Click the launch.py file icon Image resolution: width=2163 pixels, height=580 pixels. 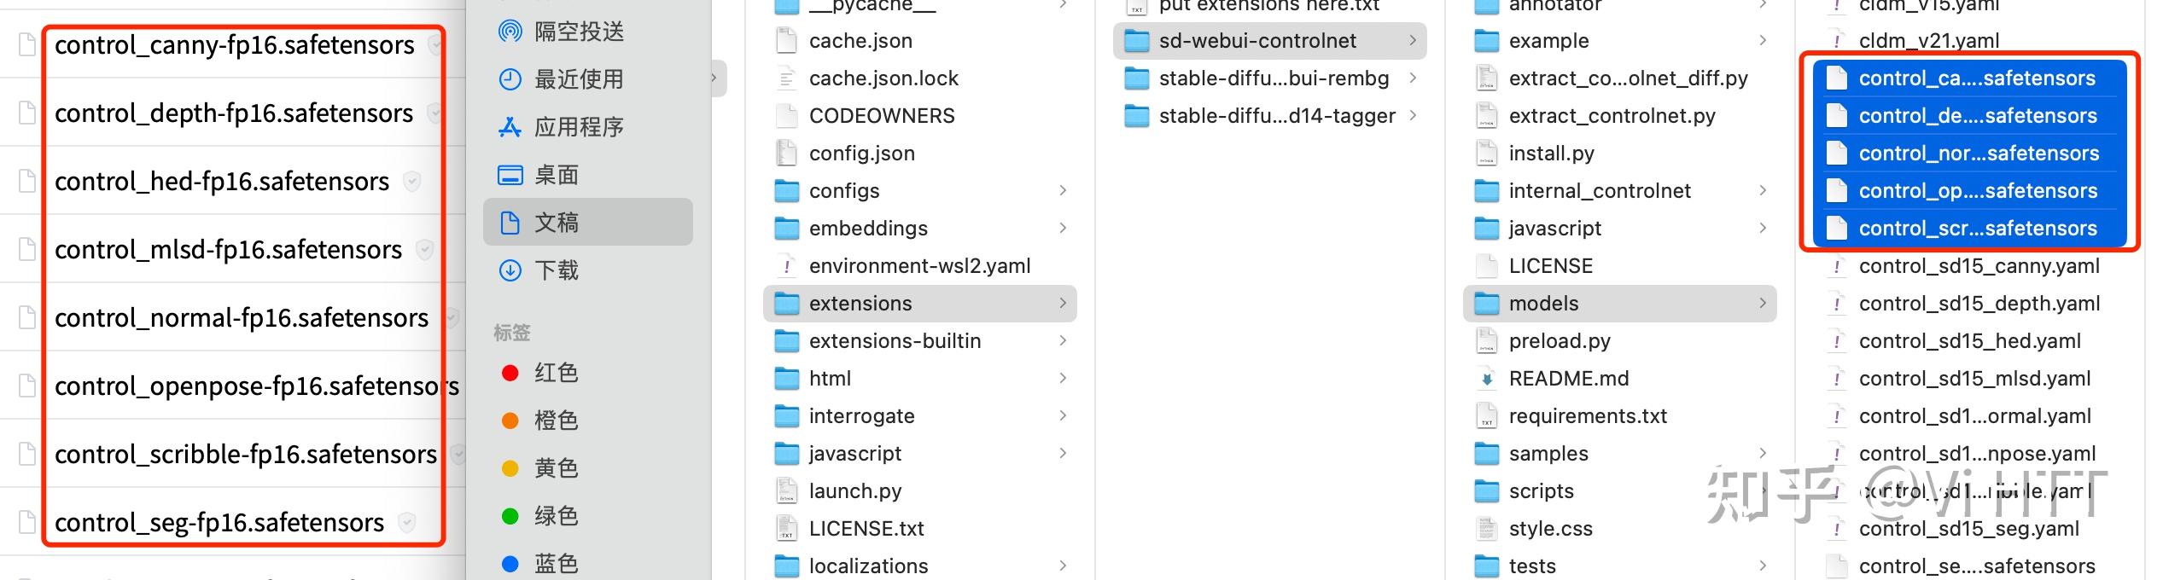tap(786, 491)
